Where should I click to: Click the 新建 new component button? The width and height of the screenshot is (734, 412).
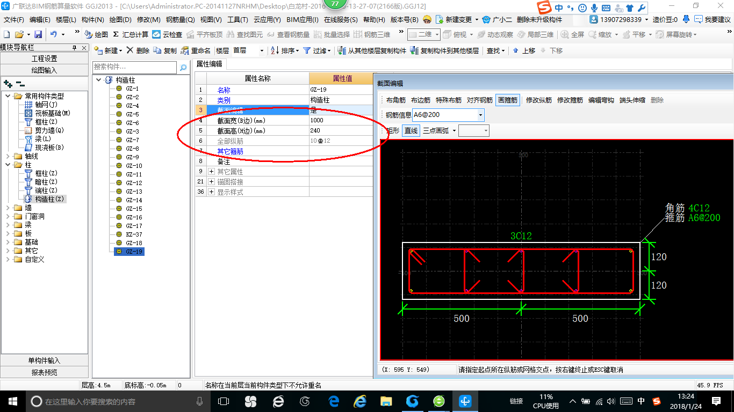pos(108,50)
